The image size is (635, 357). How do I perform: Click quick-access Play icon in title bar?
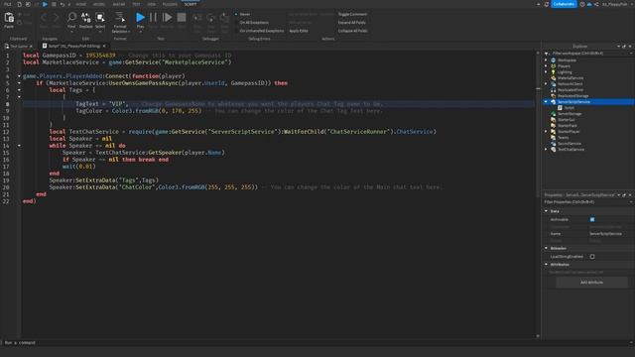(x=45, y=4)
